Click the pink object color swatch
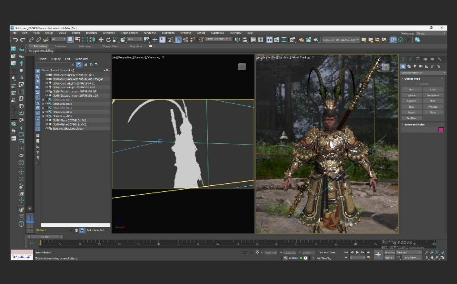This screenshot has width=457, height=284. tap(441, 130)
